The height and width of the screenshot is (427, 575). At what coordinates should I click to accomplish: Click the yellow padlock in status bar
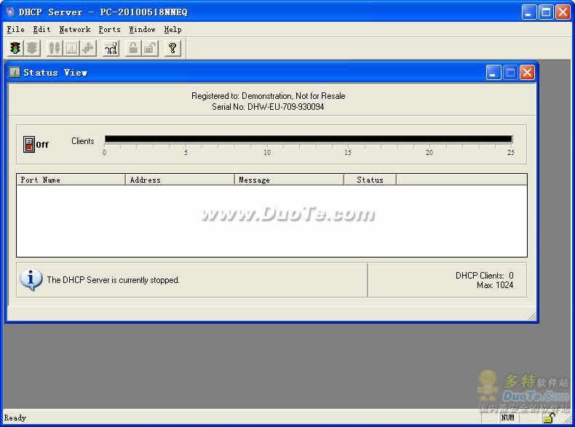[x=550, y=418]
